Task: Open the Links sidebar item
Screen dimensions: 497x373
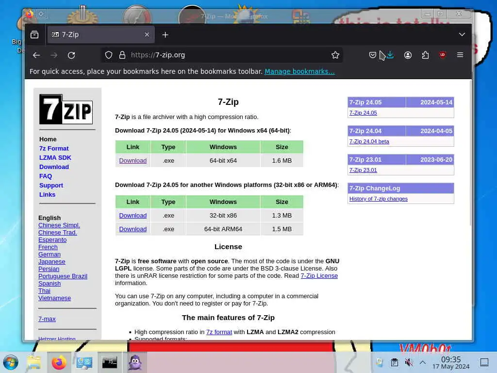Action: (47, 194)
